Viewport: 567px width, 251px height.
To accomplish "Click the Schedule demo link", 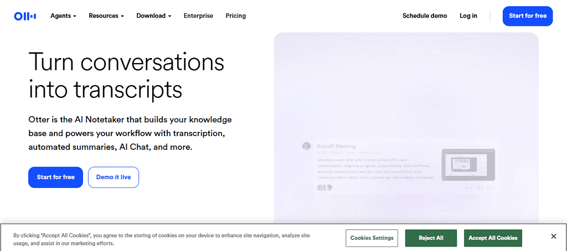I will 425,16.
